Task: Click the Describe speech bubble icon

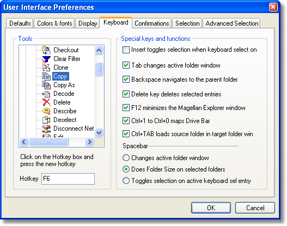Action: [46, 111]
